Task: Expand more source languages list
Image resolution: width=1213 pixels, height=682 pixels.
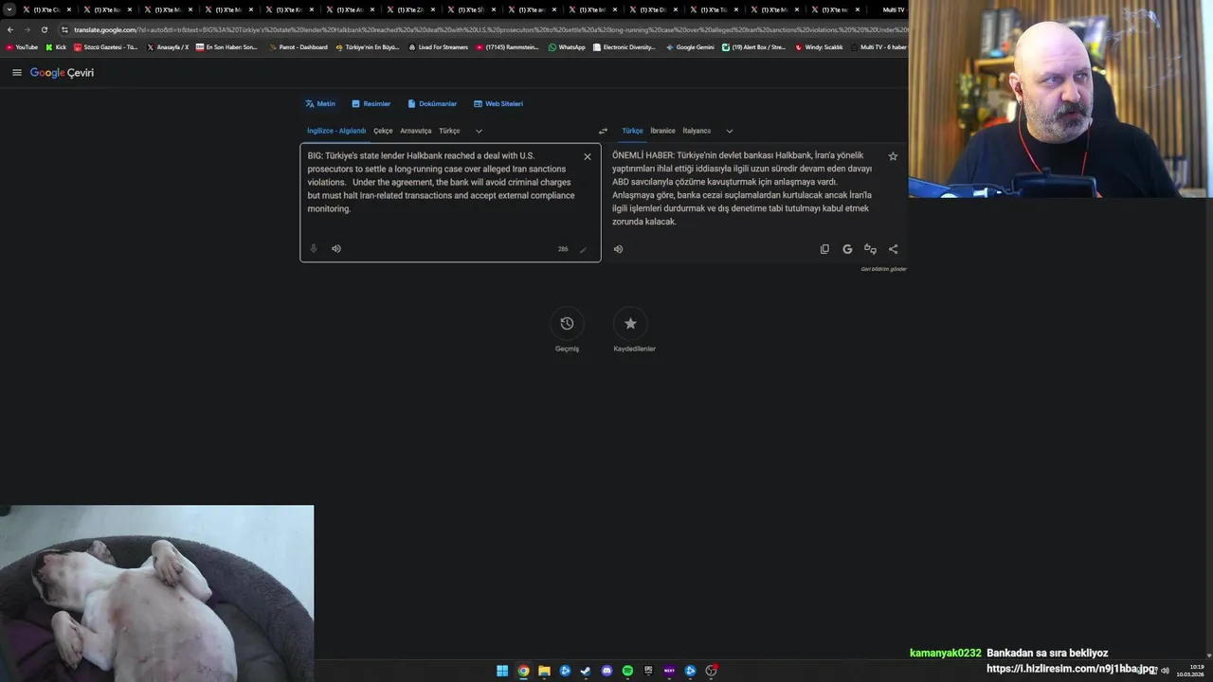Action: pos(479,132)
